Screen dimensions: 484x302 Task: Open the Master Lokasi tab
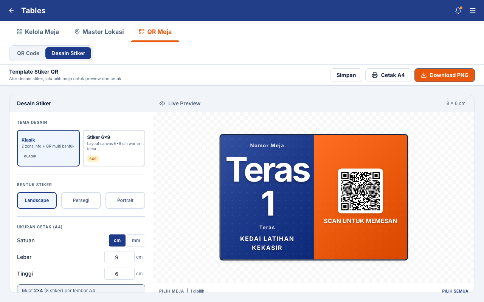99,32
